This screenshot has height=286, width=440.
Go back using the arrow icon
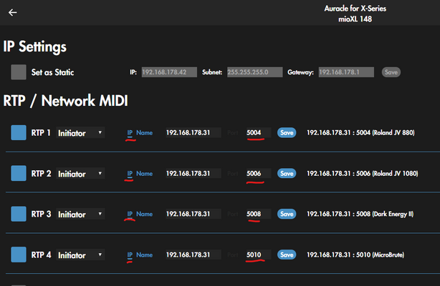coord(13,12)
